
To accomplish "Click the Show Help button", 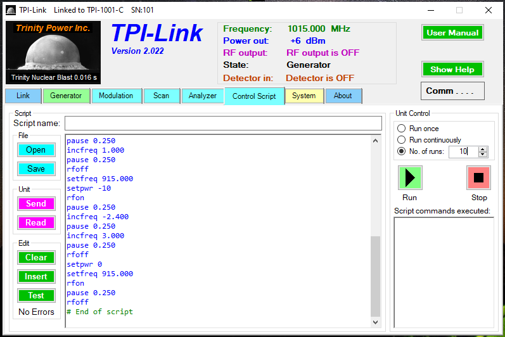I will (x=452, y=69).
